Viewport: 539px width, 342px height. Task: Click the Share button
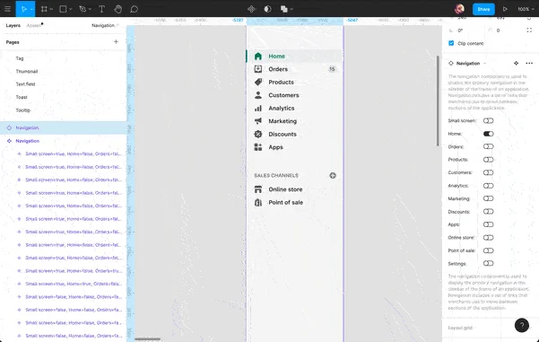pyautogui.click(x=483, y=9)
